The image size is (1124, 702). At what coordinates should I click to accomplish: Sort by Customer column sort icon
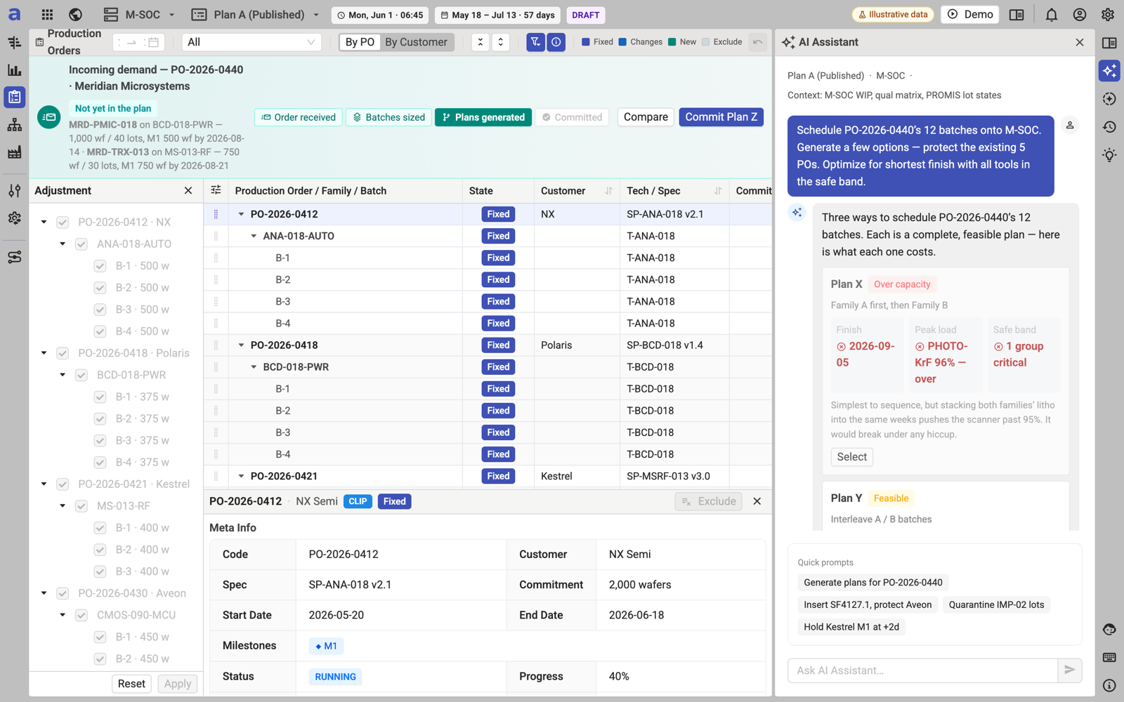[609, 191]
